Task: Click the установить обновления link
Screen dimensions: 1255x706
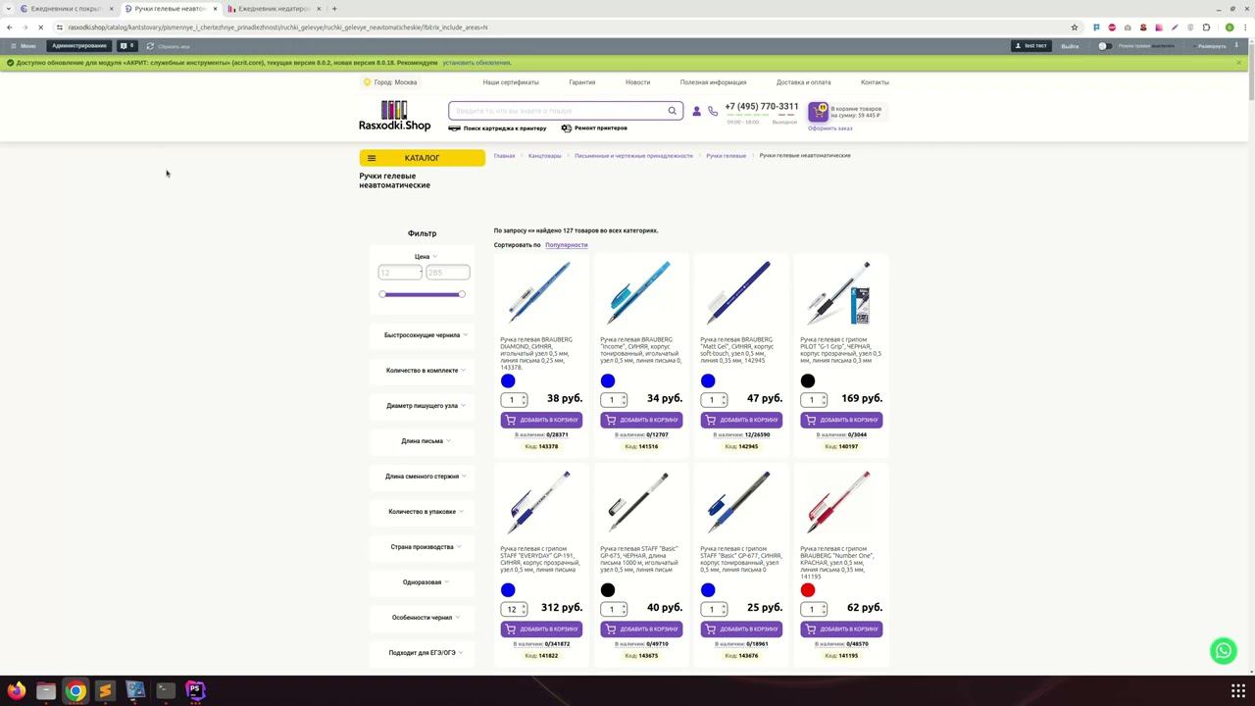Action: [x=477, y=63]
